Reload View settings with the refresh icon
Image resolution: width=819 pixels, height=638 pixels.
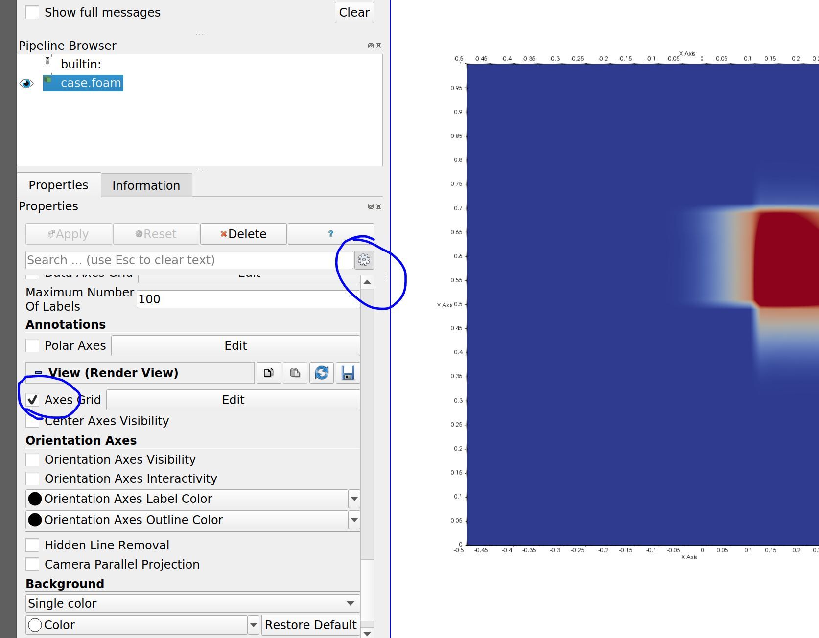click(x=322, y=373)
